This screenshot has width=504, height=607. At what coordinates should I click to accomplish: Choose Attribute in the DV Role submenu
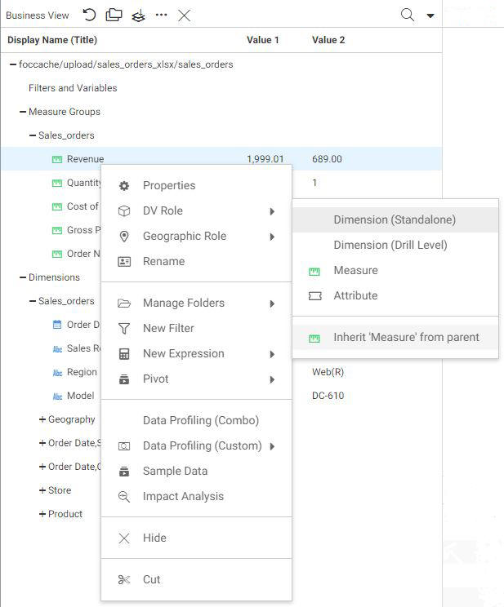pos(355,295)
